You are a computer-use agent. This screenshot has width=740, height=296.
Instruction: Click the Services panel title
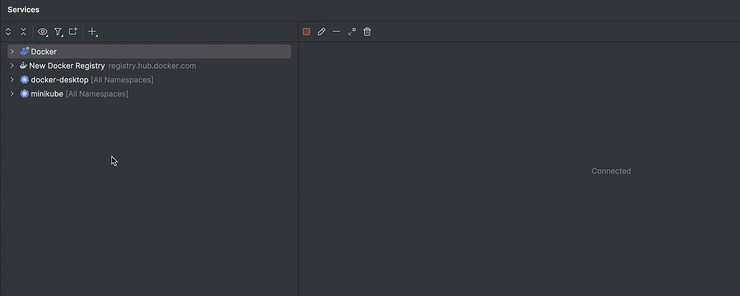click(23, 9)
